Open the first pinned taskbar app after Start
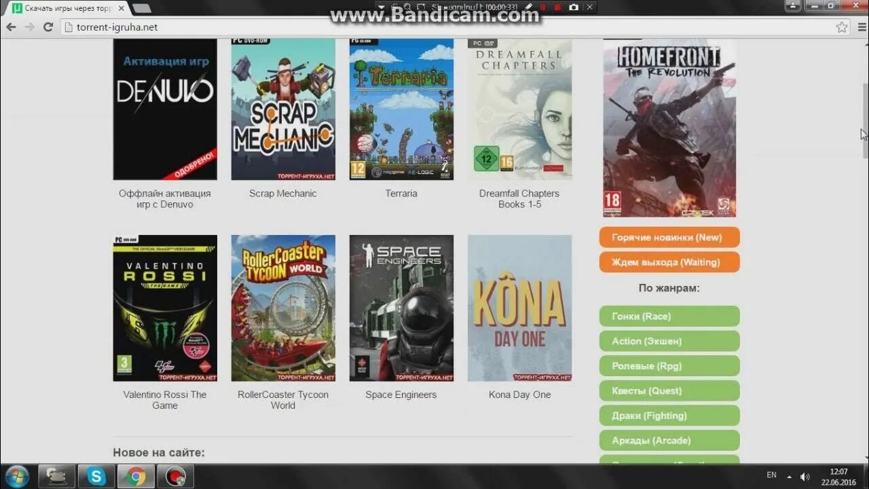 (57, 477)
